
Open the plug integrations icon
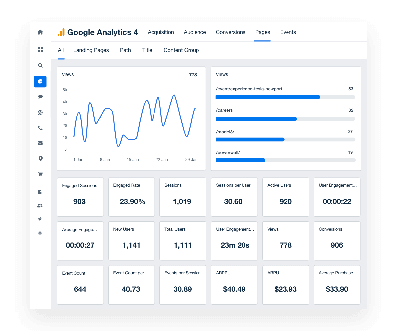pos(40,219)
